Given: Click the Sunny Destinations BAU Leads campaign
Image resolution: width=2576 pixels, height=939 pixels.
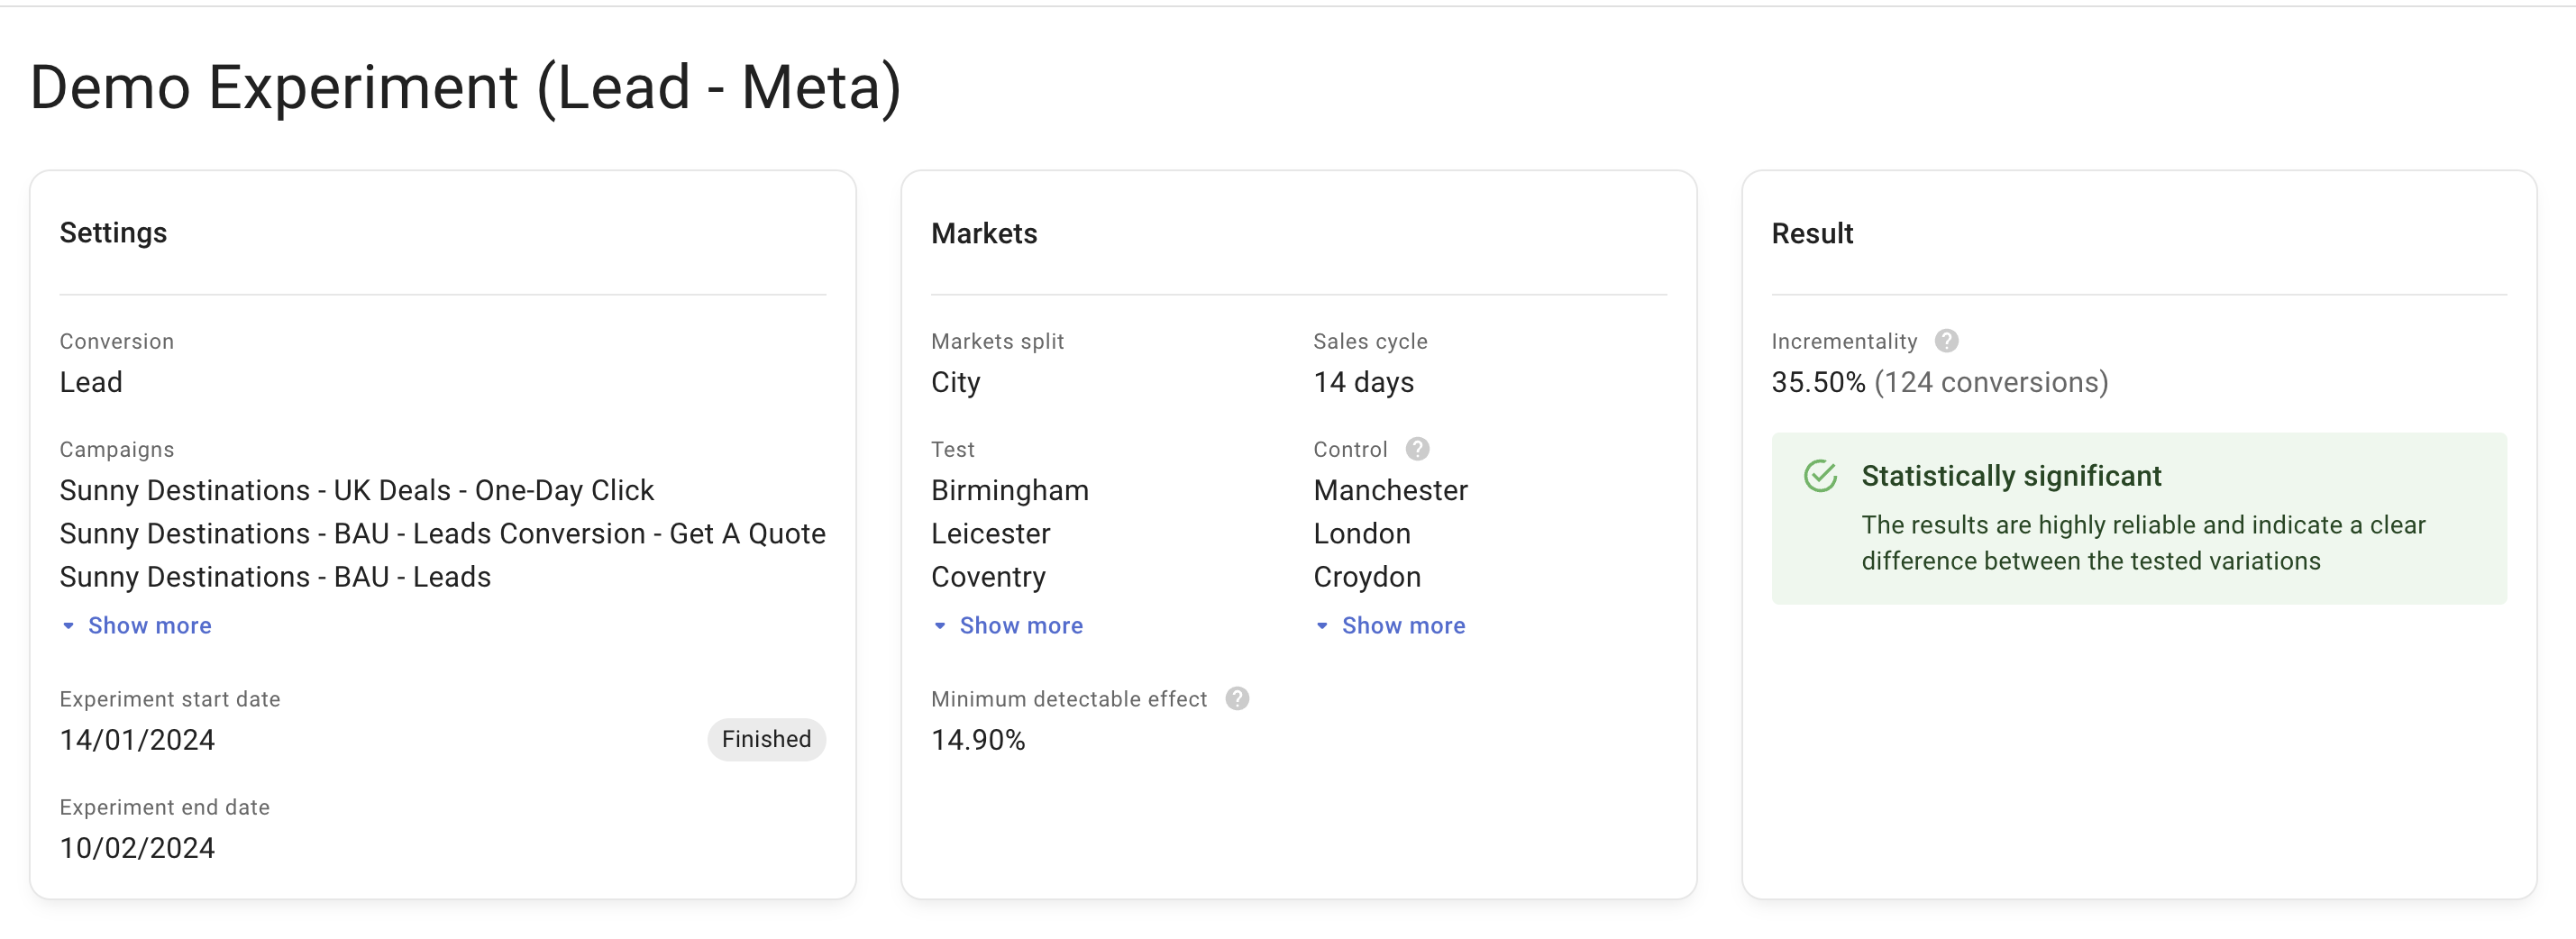Looking at the screenshot, I should coord(275,576).
